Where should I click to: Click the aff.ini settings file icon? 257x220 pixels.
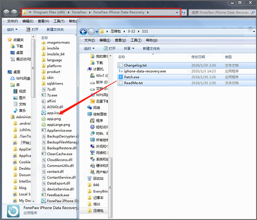click(x=44, y=101)
